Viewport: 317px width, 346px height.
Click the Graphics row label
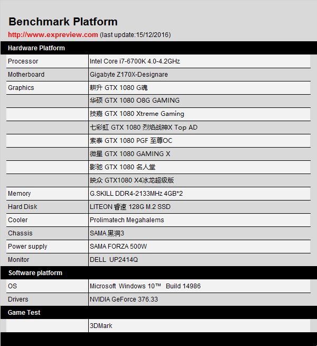click(x=21, y=88)
